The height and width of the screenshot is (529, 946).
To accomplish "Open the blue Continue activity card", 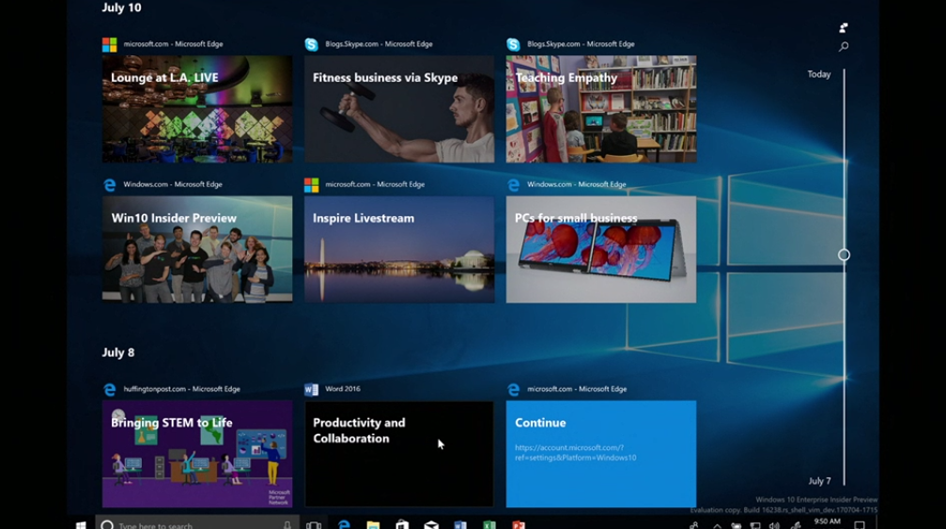I will 601,454.
